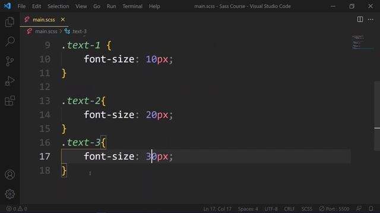The image size is (380, 213).
Task: Click line number 10 in the gutter
Action: point(45,59)
